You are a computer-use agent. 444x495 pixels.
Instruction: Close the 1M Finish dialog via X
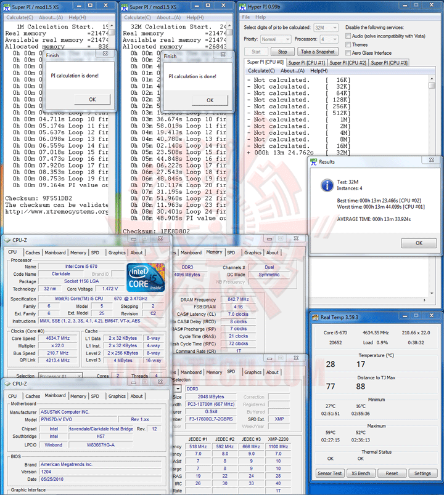pyautogui.click(x=105, y=54)
